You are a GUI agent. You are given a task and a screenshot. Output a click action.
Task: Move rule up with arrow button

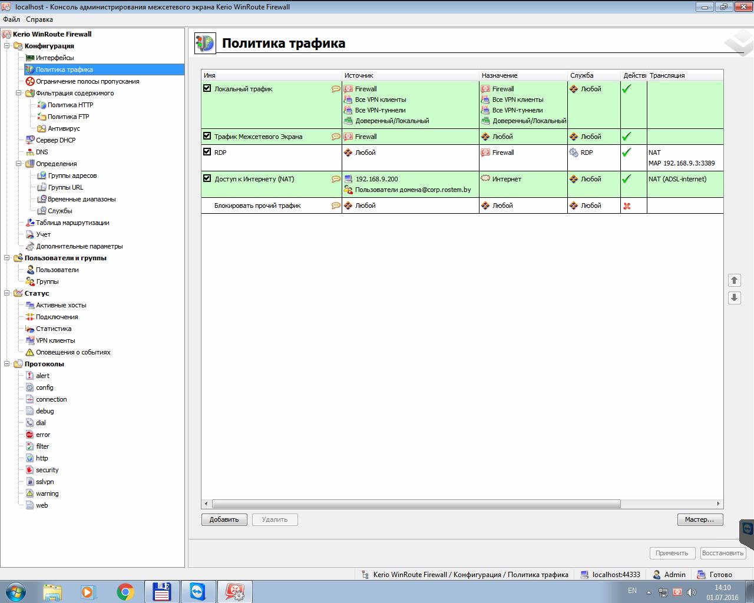click(734, 280)
